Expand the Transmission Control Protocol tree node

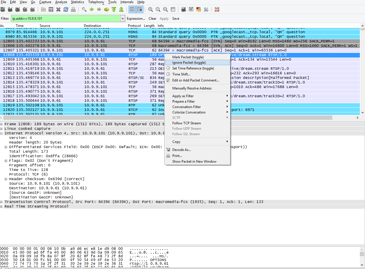pos(2,202)
